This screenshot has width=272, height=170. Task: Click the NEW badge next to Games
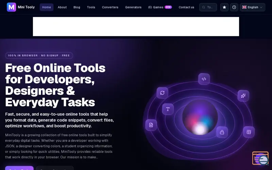click(168, 7)
